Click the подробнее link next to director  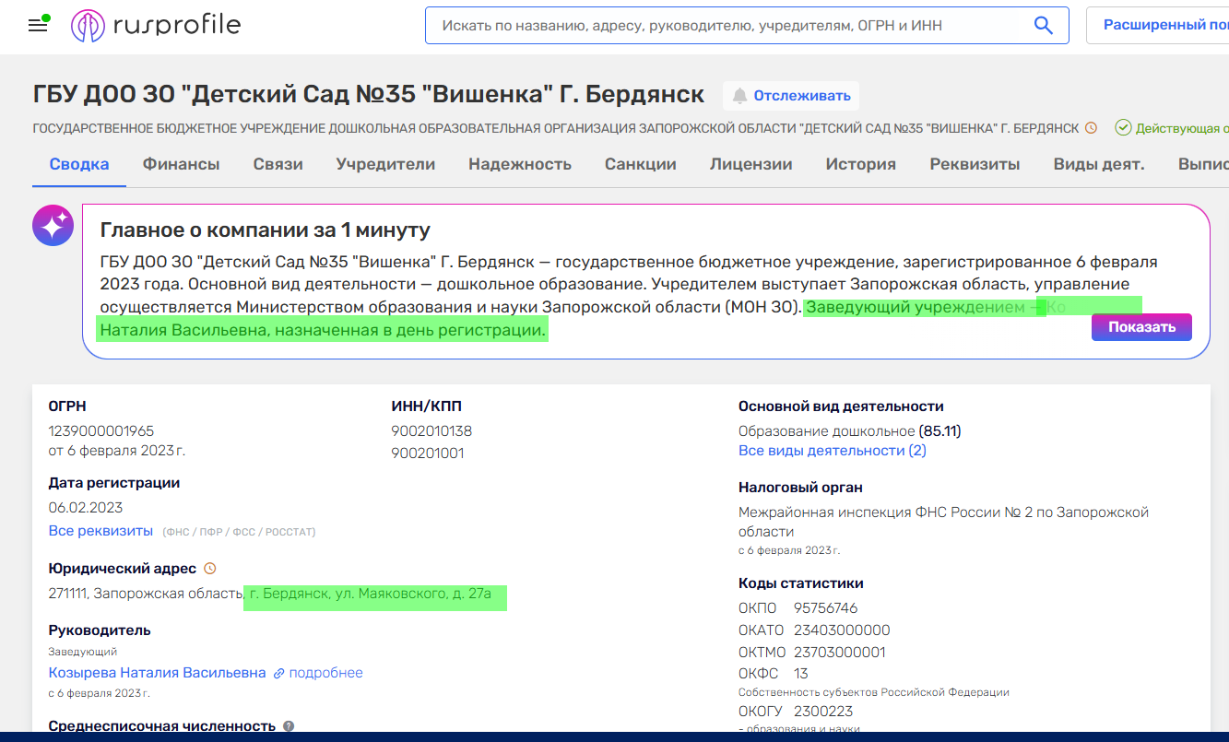pos(325,673)
